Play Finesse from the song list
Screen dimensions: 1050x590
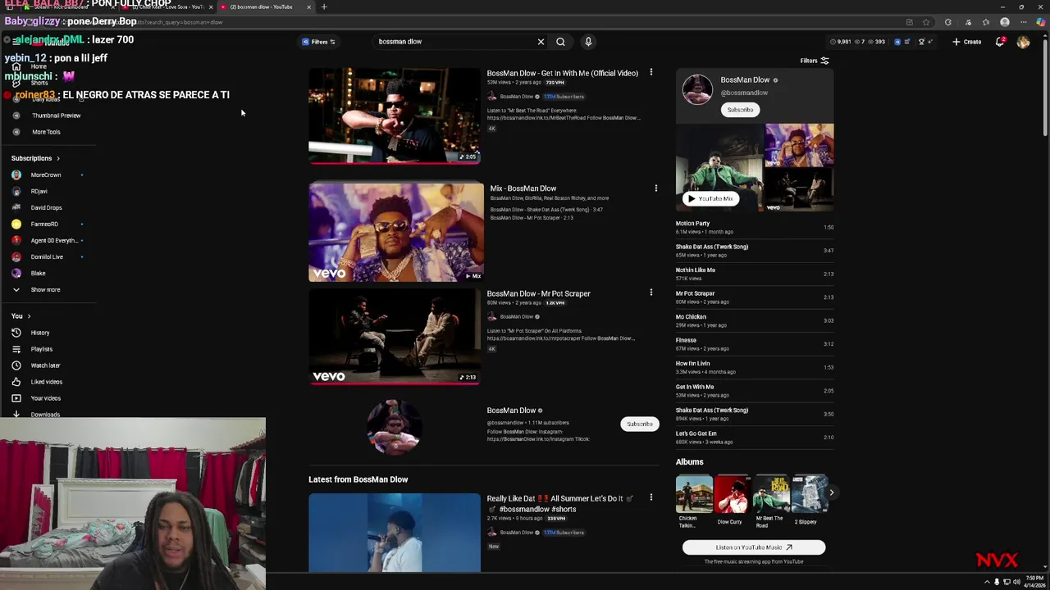(755, 344)
